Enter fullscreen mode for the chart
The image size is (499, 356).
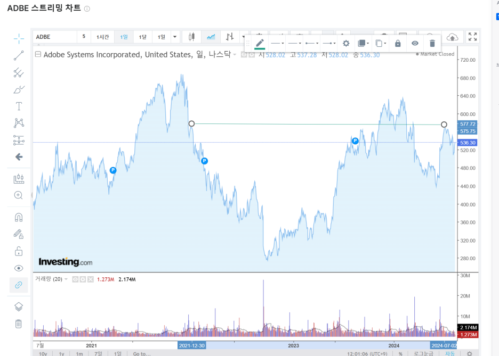(472, 37)
